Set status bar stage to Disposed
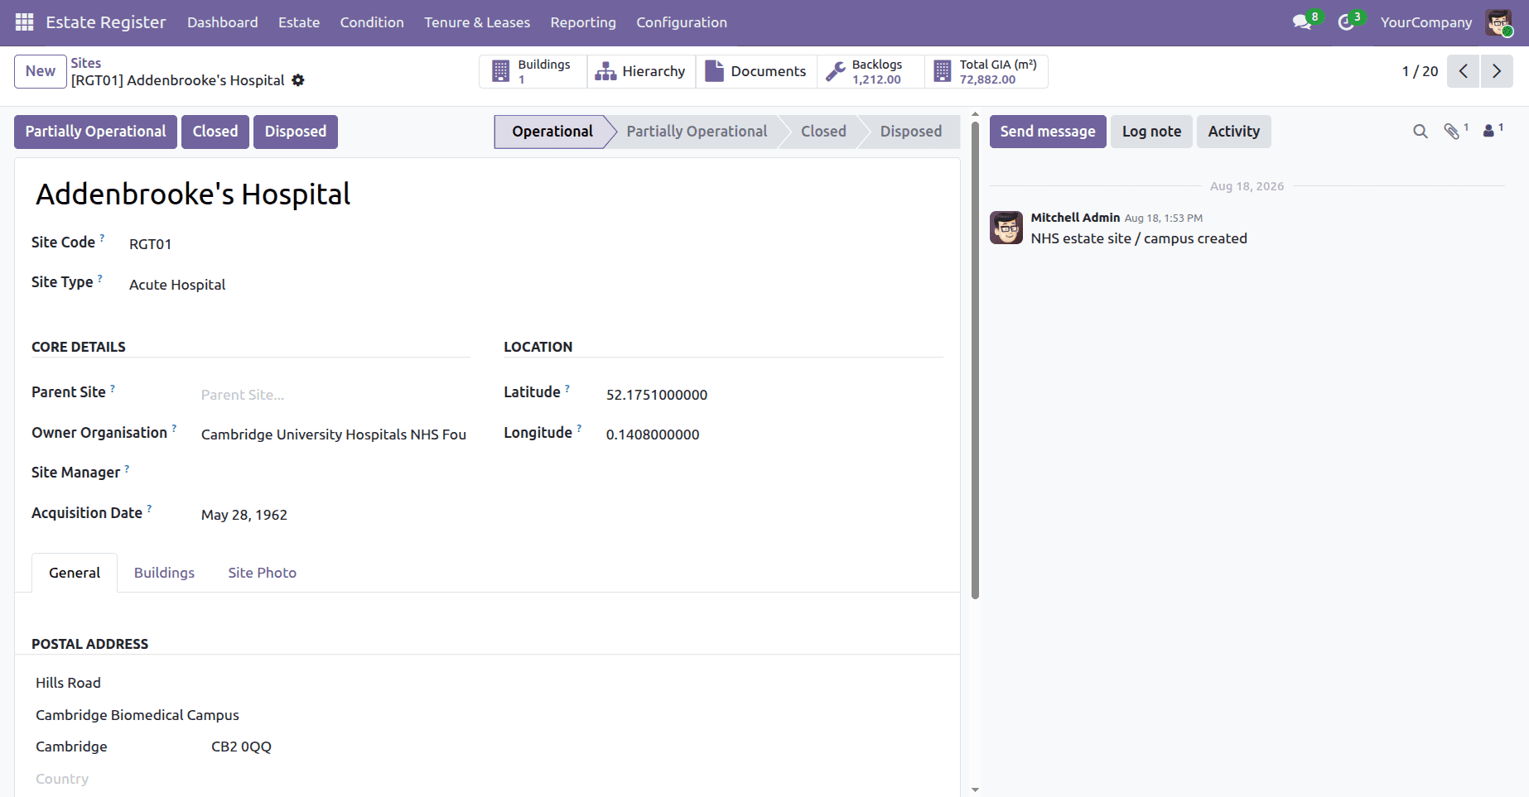 911,132
